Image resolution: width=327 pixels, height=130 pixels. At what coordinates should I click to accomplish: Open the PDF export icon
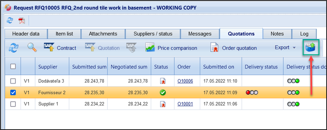coord(22,21)
